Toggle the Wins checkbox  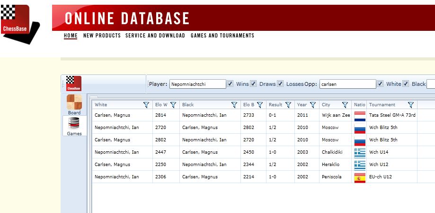230,84
